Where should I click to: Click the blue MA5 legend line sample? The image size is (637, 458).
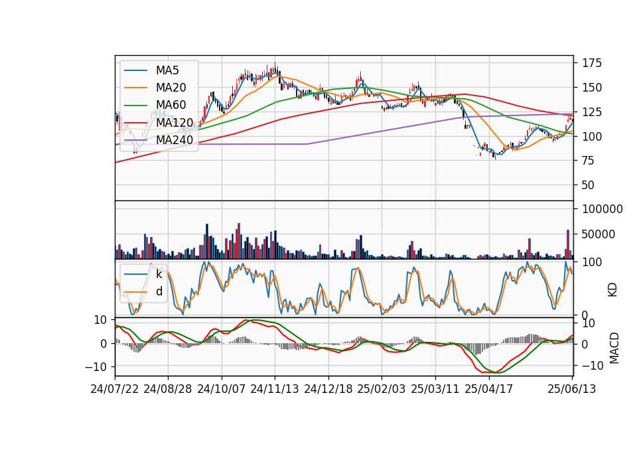coord(135,71)
